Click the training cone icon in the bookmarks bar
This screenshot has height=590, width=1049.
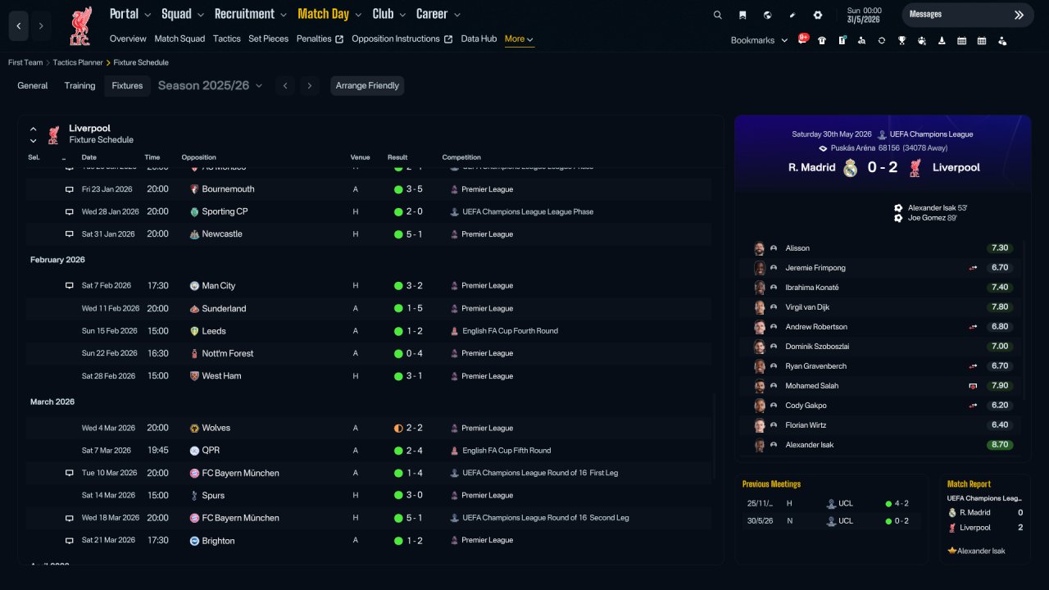pyautogui.click(x=942, y=40)
